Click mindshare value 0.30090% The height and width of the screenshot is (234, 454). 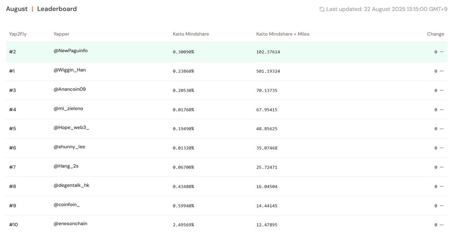pos(183,52)
